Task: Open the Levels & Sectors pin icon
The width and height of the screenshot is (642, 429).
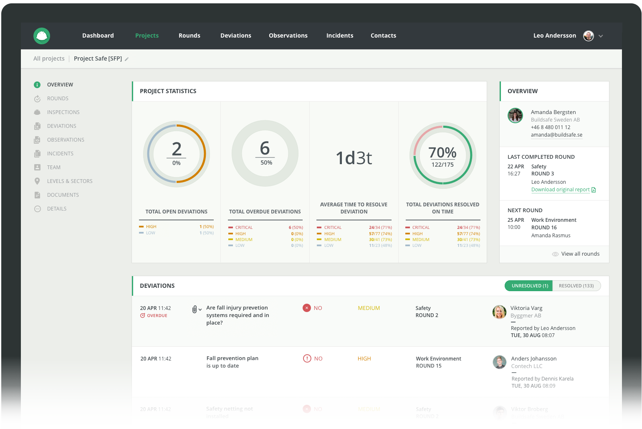Action: [x=37, y=181]
